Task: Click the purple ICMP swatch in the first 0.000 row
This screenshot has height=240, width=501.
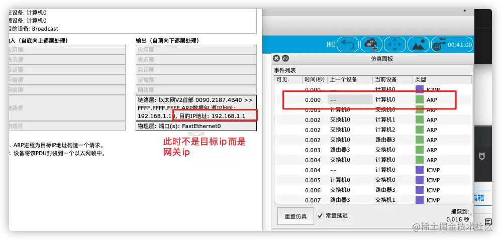Action: [419, 89]
